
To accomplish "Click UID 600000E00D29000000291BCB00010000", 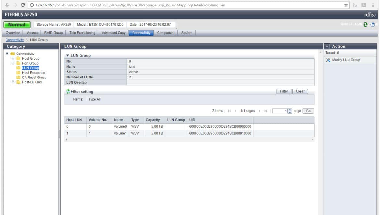I will click(220, 133).
